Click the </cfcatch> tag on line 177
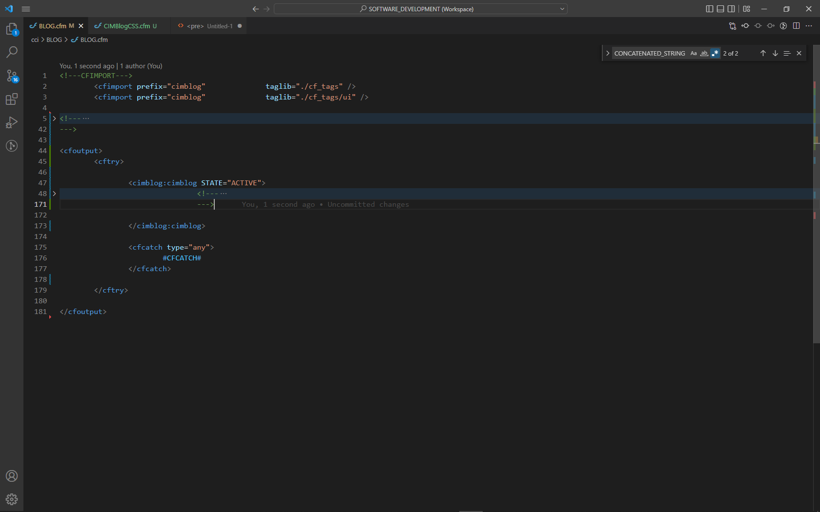The height and width of the screenshot is (512, 820). 150,269
